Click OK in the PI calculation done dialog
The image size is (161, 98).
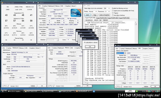click(90, 47)
